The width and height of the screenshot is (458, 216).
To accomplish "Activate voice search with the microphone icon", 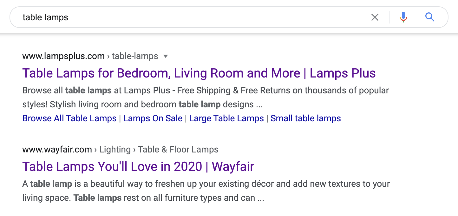I will (x=402, y=17).
